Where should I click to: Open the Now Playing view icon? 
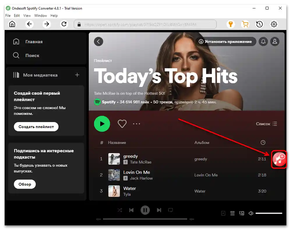point(223,213)
